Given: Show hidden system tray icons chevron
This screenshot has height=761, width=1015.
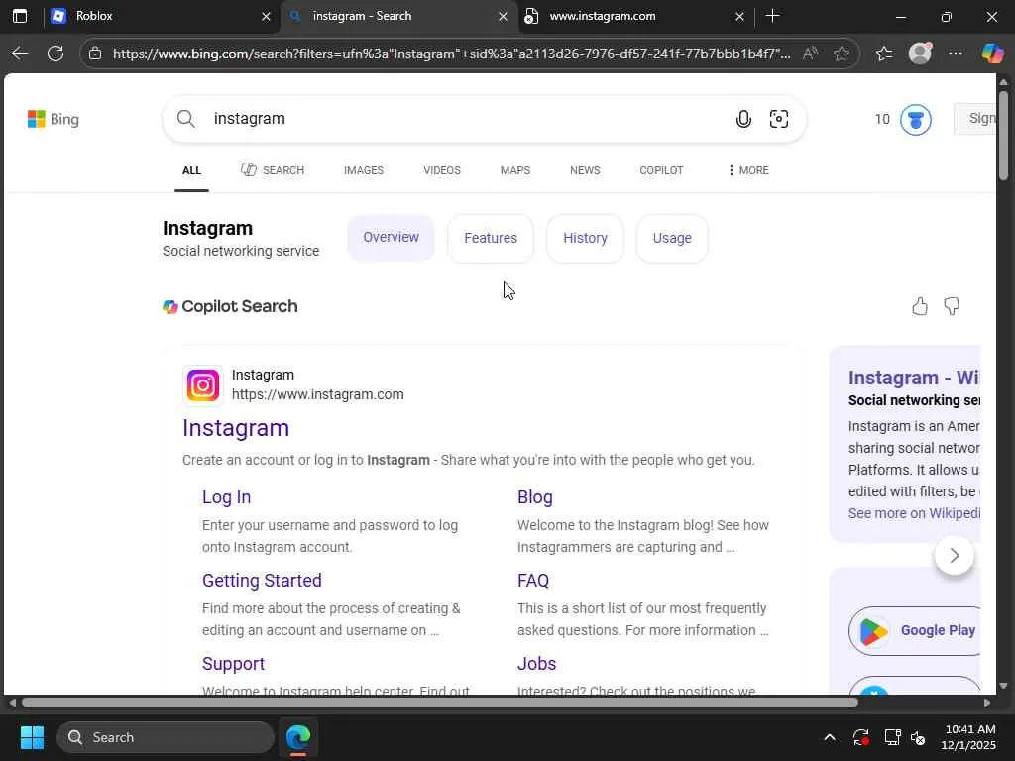Looking at the screenshot, I should (830, 737).
